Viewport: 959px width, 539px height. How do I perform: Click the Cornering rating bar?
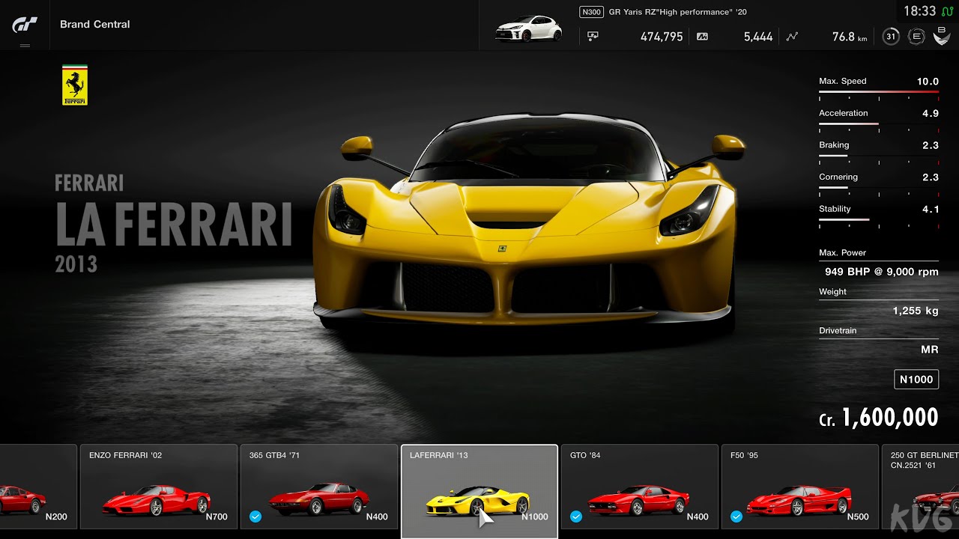[x=879, y=189]
